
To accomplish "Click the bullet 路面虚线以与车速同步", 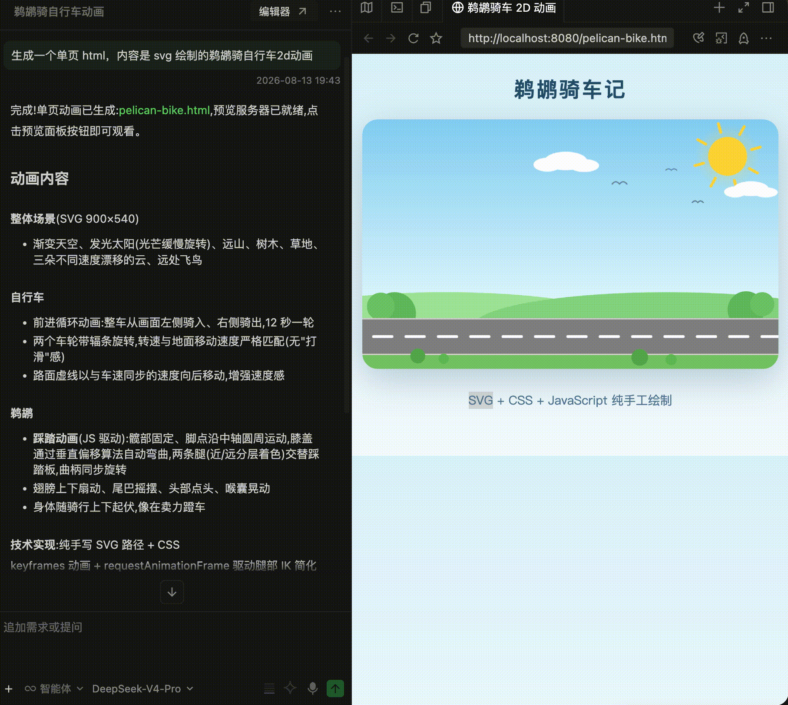I will coord(159,376).
